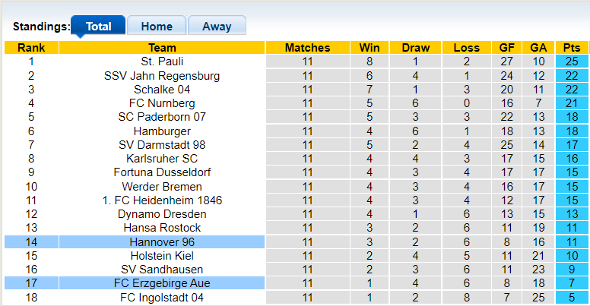Select the highlighted FC Erzgebirge Aue row

click(162, 283)
